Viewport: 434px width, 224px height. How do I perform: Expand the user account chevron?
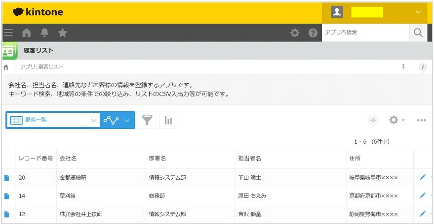[x=418, y=12]
